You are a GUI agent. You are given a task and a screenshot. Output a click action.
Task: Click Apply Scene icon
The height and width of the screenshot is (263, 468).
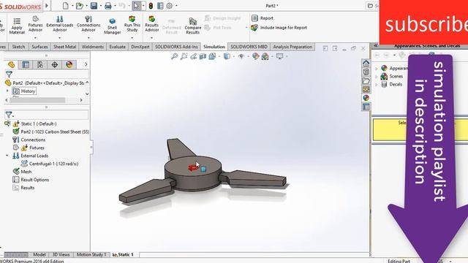[265, 56]
